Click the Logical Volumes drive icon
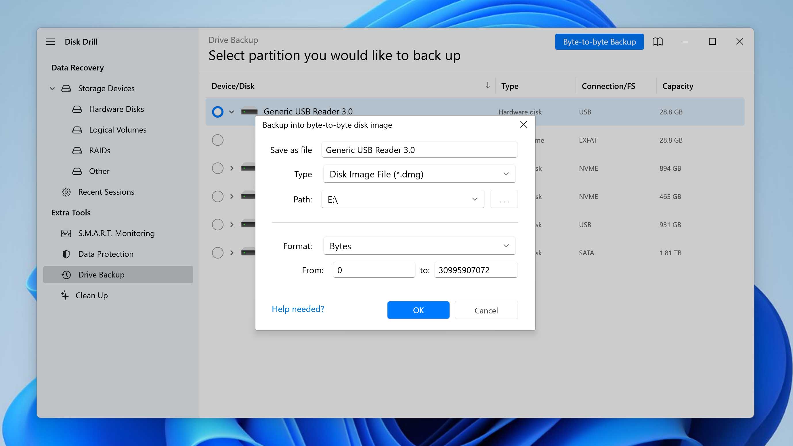This screenshot has height=446, width=793. click(77, 130)
